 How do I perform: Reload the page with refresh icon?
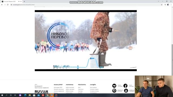click(x=8, y=5)
